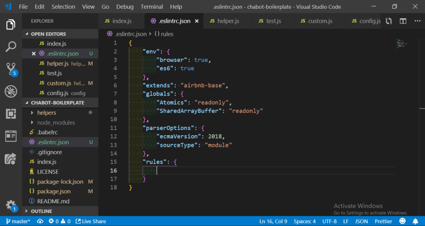Click the editor minimap preview
Screen dimensions: 425x226
click(402, 44)
